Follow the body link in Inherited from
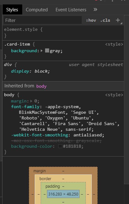The height and width of the screenshot is (204, 129). pyautogui.click(x=41, y=86)
